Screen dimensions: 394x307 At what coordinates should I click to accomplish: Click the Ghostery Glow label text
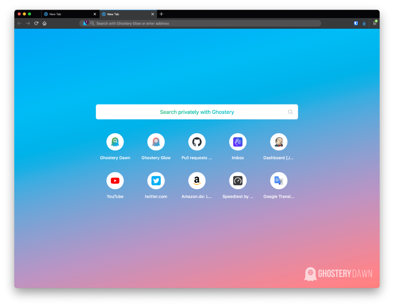156,158
